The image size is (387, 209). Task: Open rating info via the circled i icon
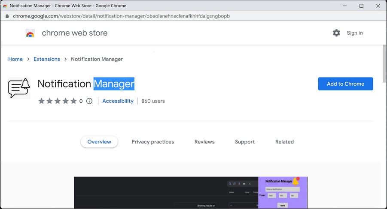pos(89,101)
